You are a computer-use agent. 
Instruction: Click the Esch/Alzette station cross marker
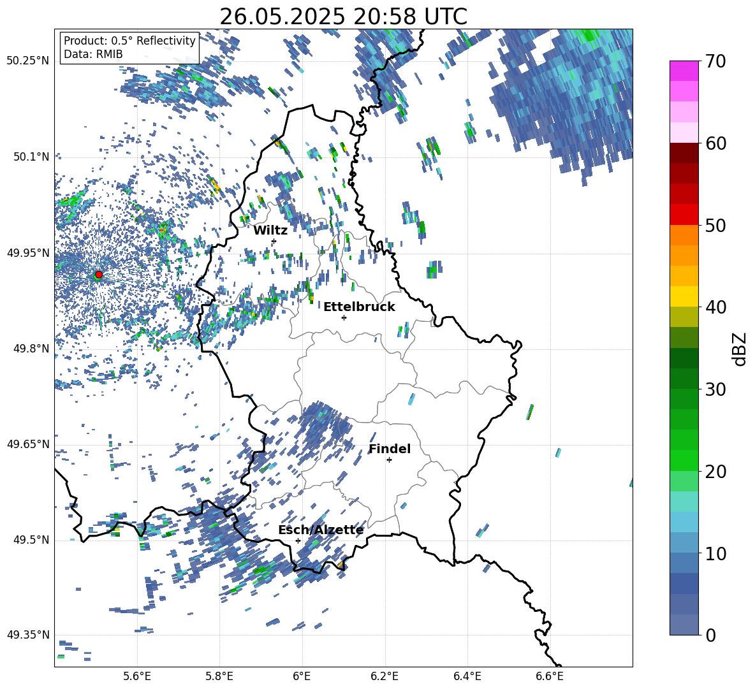298,540
